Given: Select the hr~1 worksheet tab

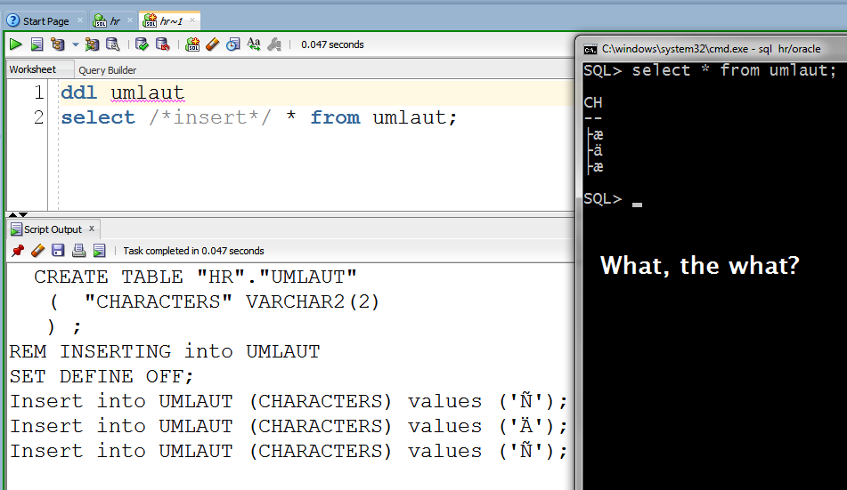Looking at the screenshot, I should click(x=171, y=21).
